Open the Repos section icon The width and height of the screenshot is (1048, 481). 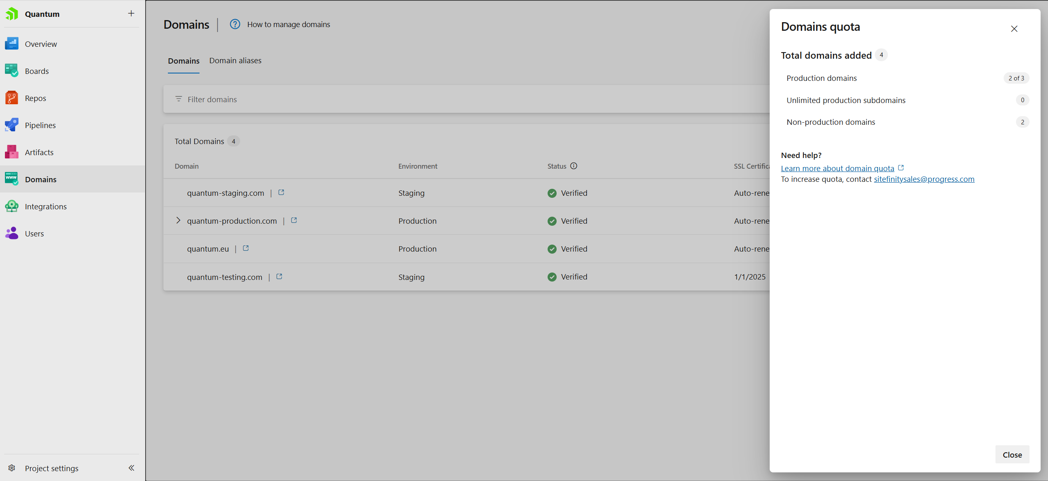point(11,98)
